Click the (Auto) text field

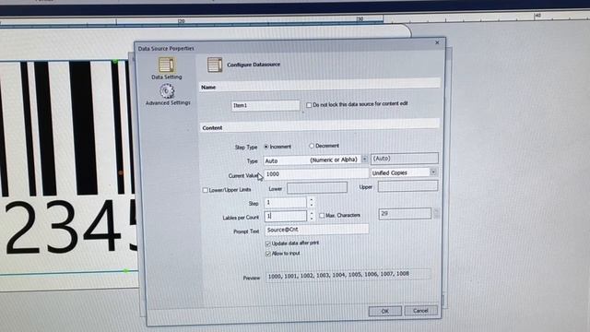click(405, 159)
